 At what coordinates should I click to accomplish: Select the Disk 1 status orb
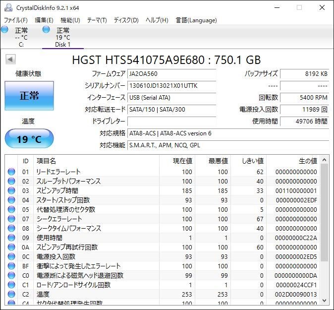click(46, 30)
